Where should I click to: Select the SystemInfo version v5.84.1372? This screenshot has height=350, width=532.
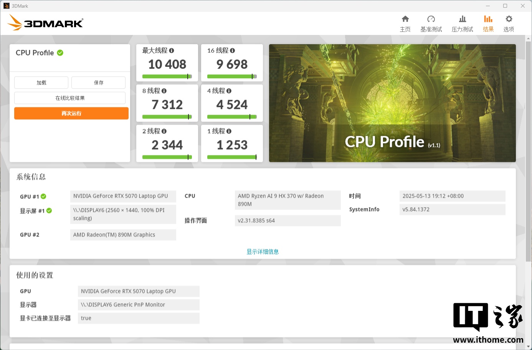pyautogui.click(x=453, y=210)
